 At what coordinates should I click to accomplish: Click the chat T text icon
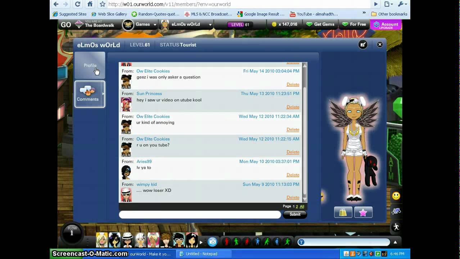point(301,242)
